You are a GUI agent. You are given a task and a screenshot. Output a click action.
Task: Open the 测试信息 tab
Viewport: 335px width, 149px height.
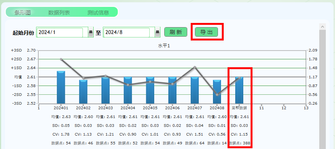[x=98, y=13]
